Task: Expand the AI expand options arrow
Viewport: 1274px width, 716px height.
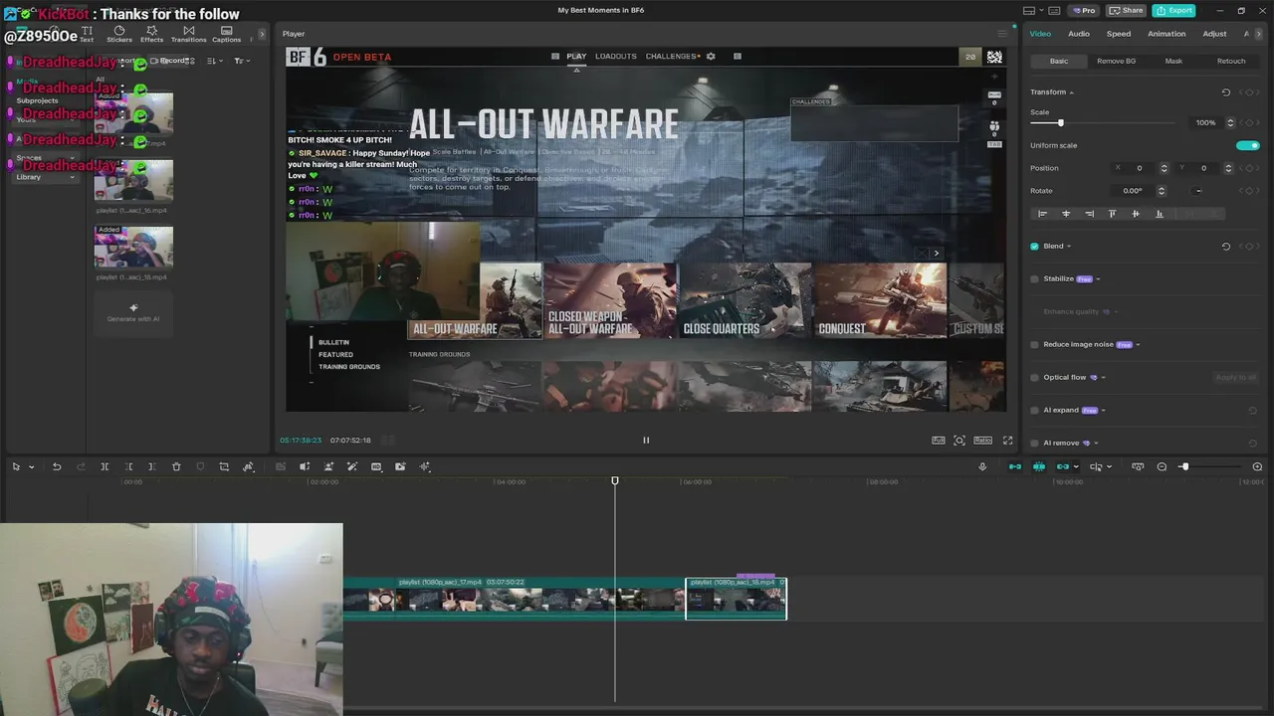Action: pos(1104,411)
